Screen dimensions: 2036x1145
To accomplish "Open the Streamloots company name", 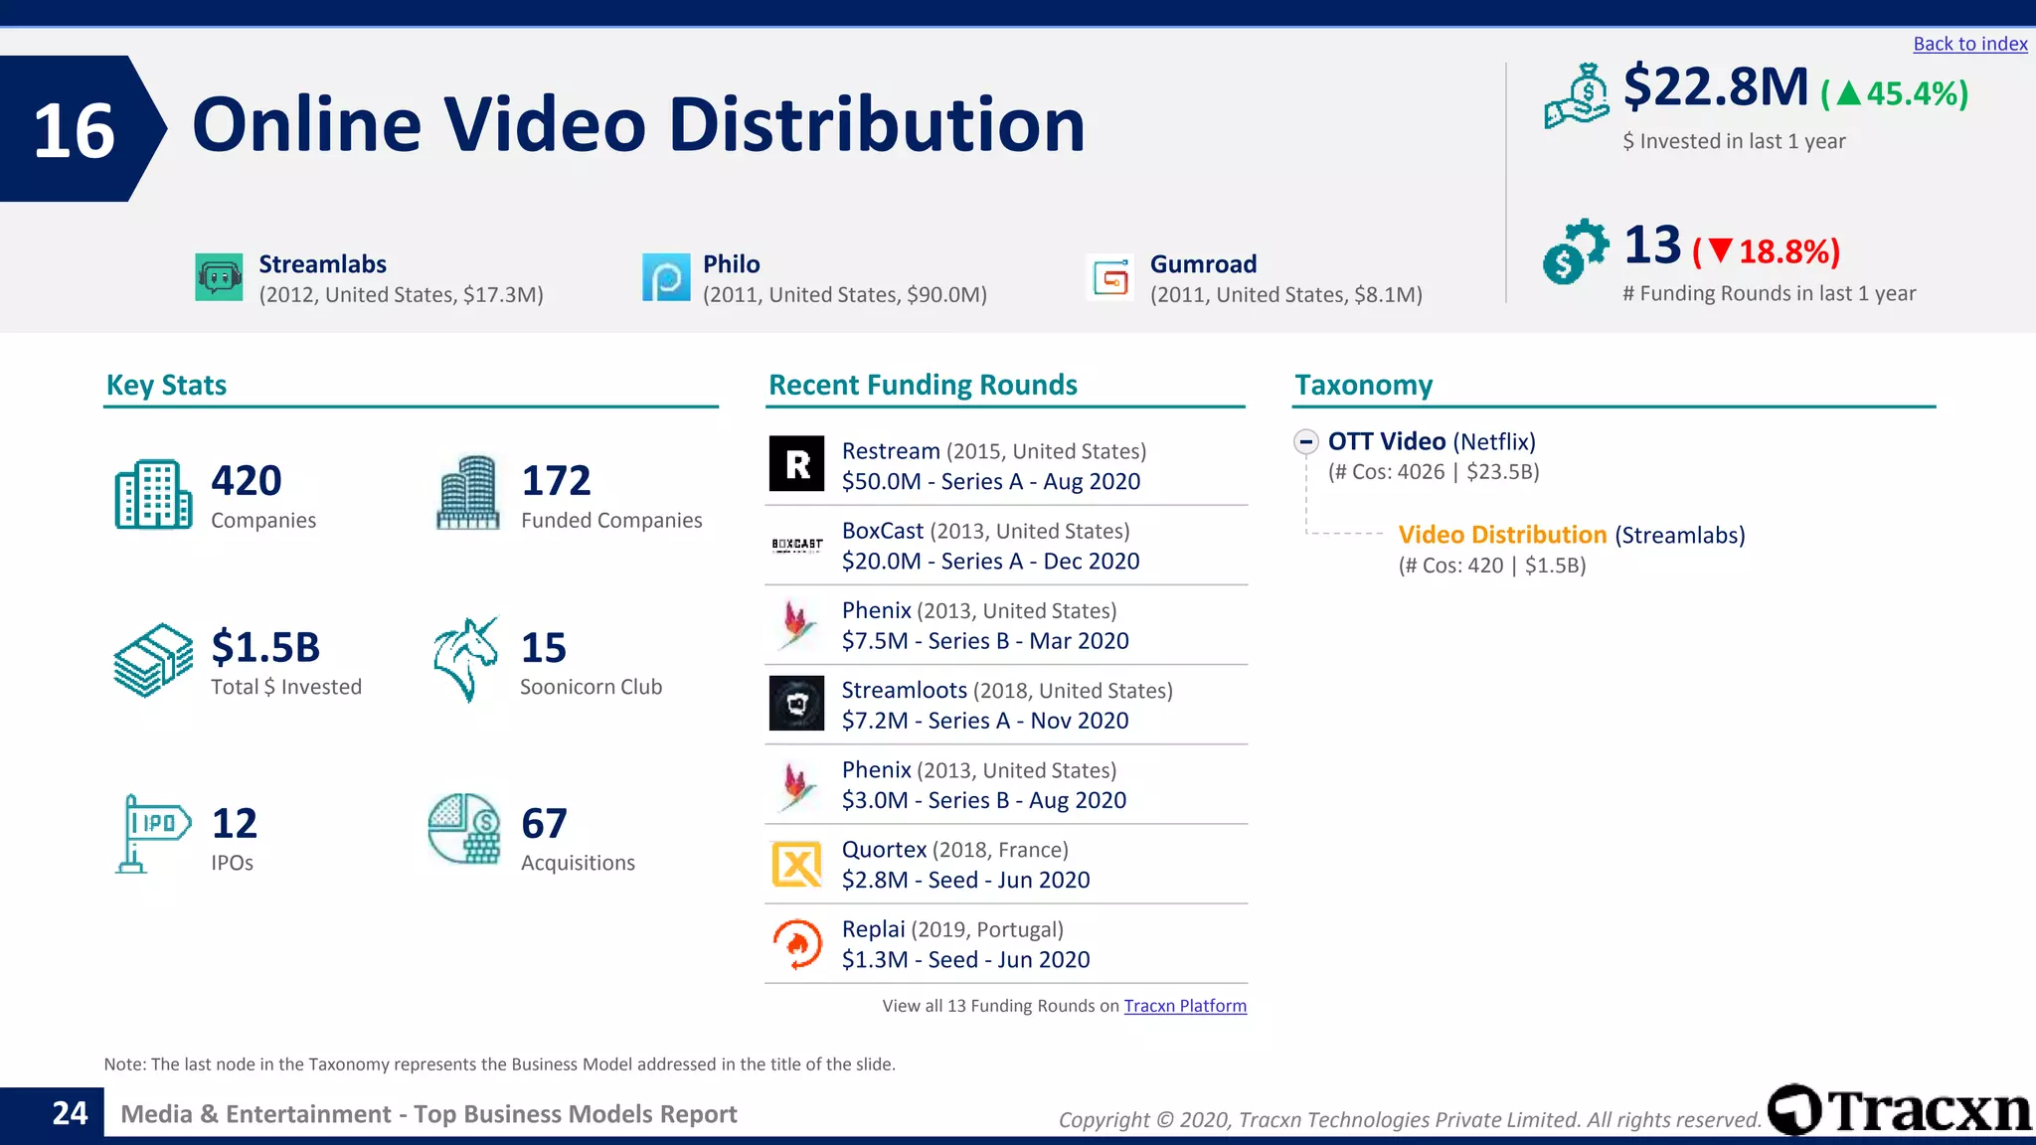I will click(x=904, y=690).
